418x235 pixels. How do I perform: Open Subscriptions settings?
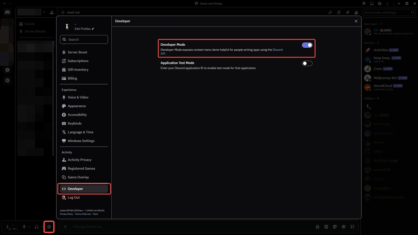pyautogui.click(x=84, y=61)
